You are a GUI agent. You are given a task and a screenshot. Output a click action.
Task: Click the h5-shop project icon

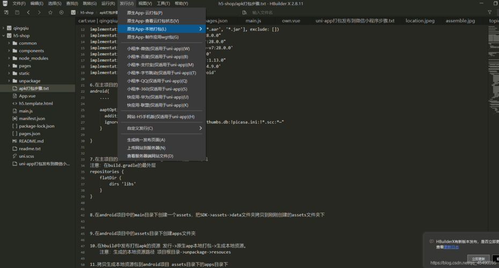[x=9, y=35]
